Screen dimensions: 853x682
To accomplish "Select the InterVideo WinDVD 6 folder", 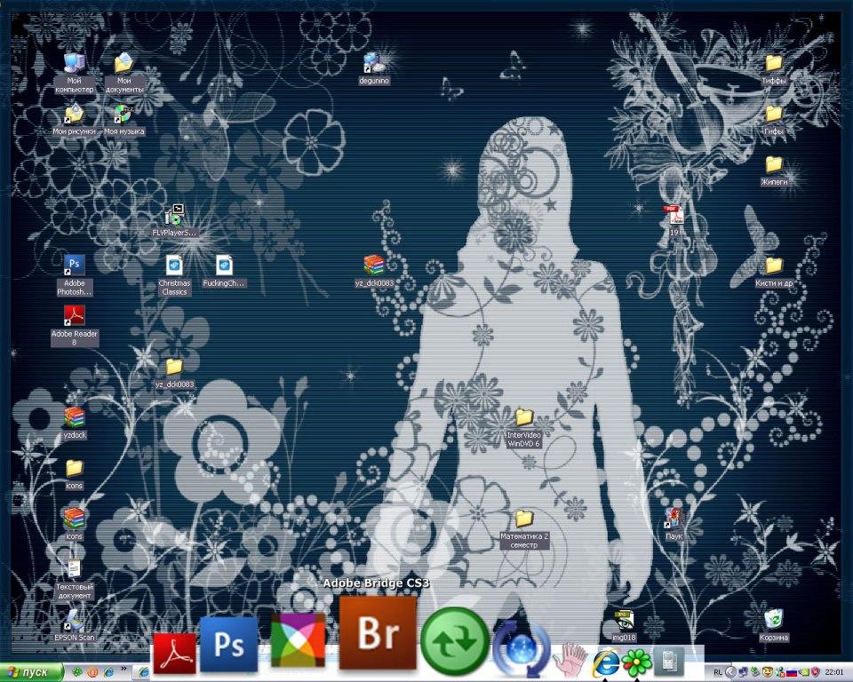I will 523,417.
